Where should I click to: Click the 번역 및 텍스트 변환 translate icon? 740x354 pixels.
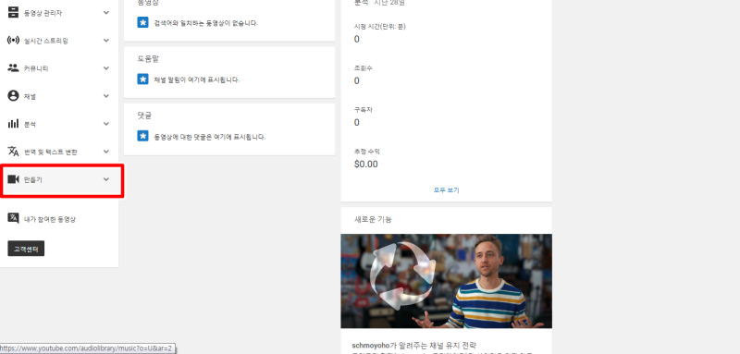(13, 152)
